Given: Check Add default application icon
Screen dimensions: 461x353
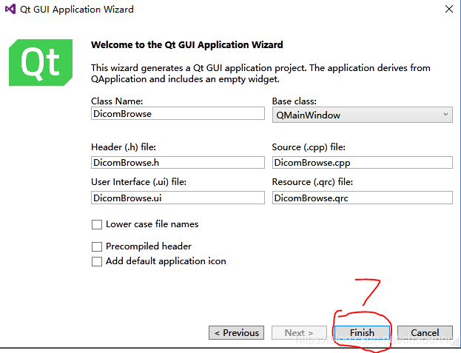Looking at the screenshot, I should 97,261.
